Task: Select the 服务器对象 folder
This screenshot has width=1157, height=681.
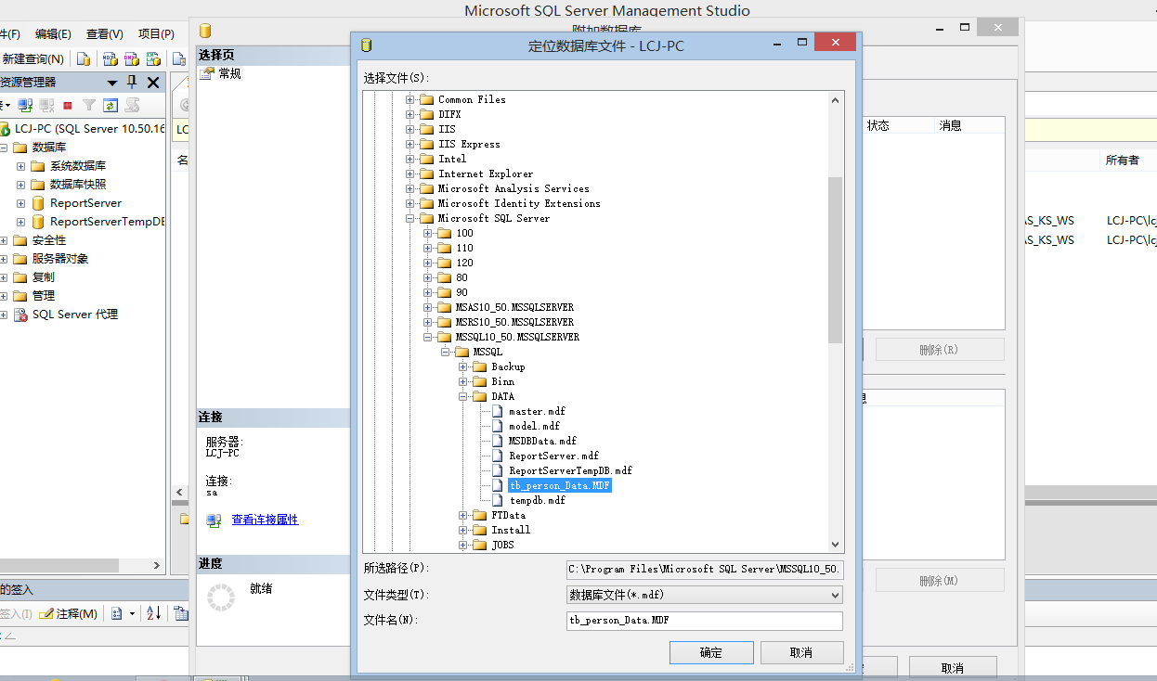Action: pyautogui.click(x=60, y=259)
